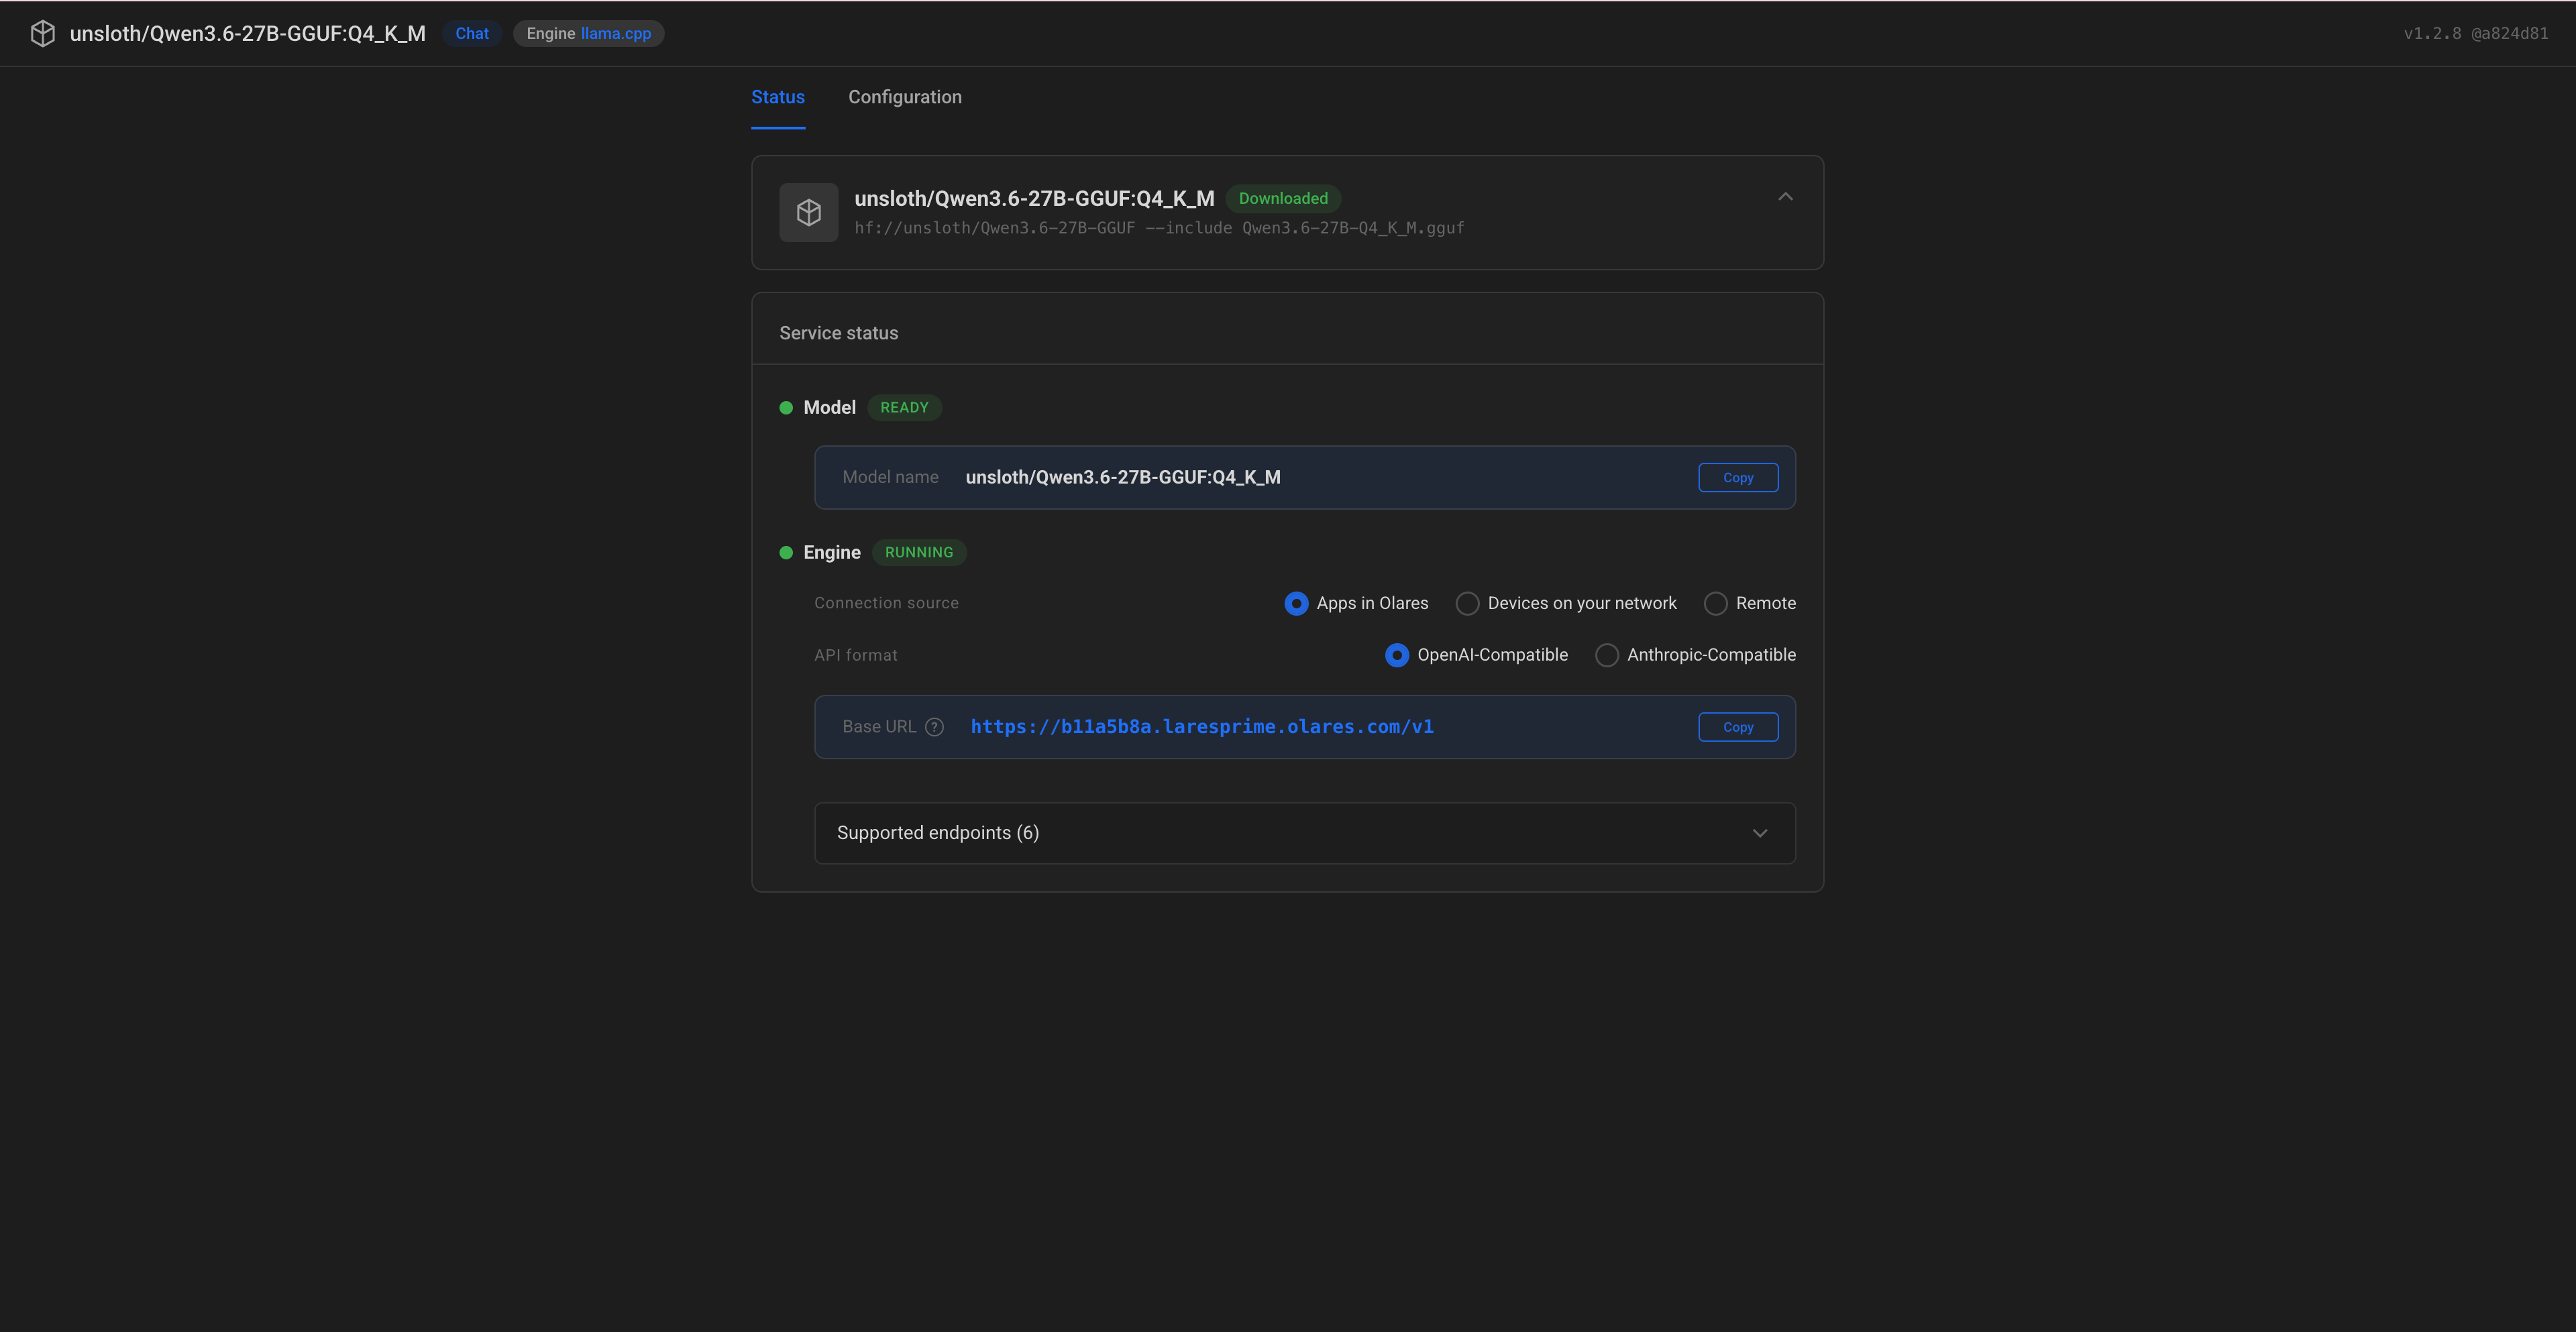Click the Base URL help question icon
The image size is (2576, 1332).
point(934,727)
